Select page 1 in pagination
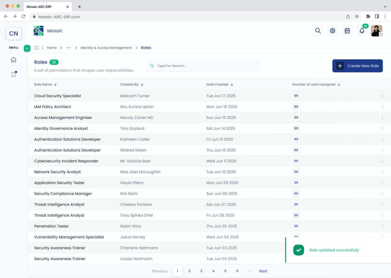The height and width of the screenshot is (278, 391). click(x=178, y=271)
